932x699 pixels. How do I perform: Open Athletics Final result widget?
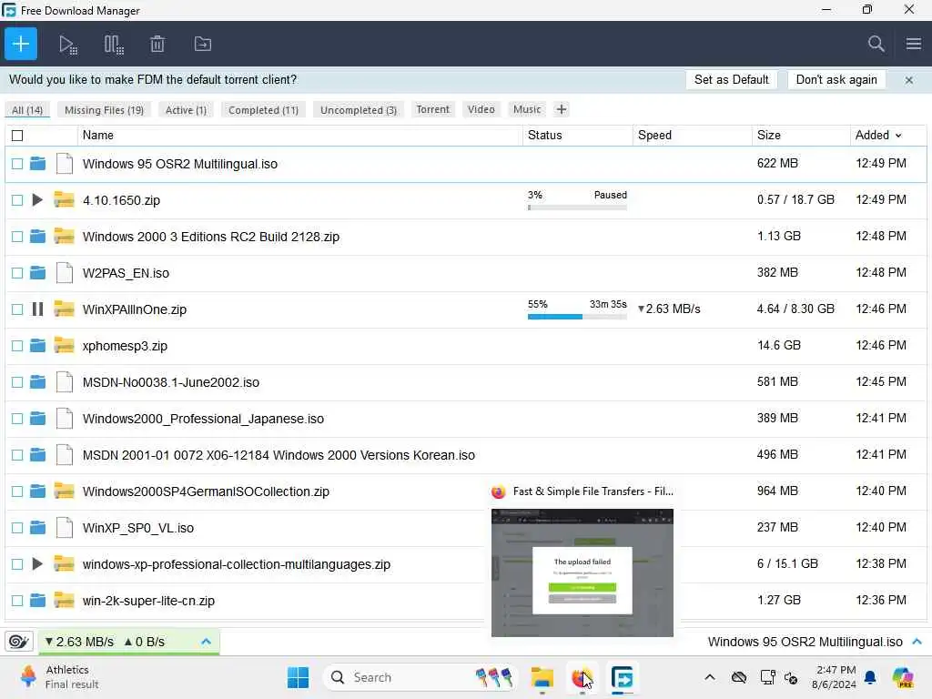pos(59,677)
